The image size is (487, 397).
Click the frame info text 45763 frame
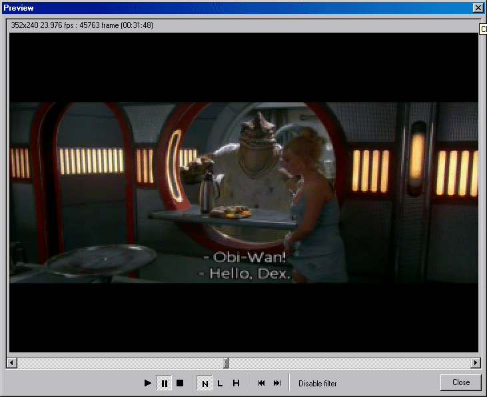99,25
